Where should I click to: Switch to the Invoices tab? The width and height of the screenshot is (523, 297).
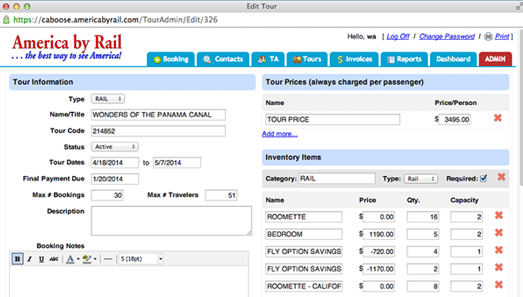[x=355, y=59]
